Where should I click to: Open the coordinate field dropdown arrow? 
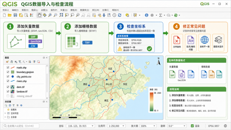coord(93,126)
